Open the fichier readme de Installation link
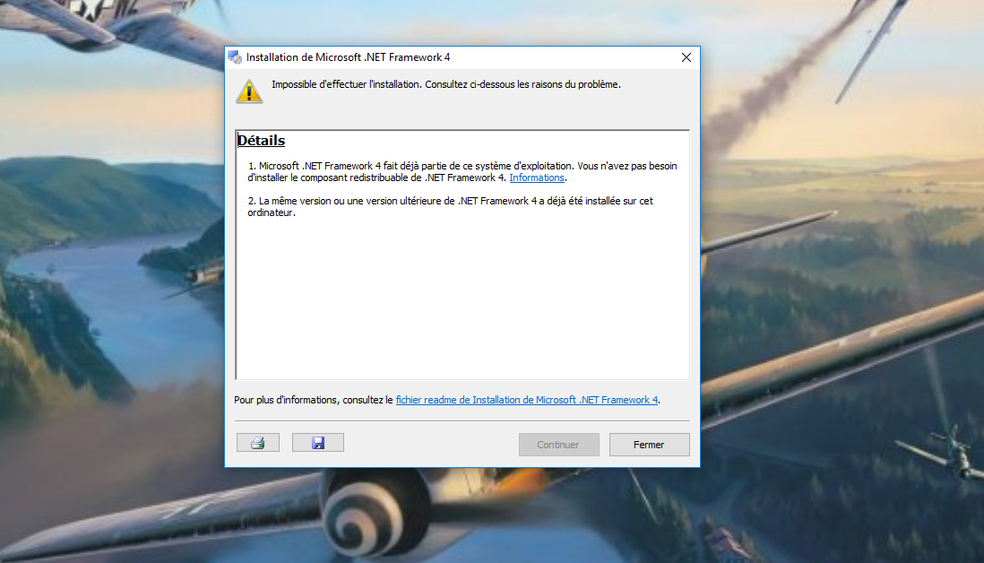 tap(527, 400)
